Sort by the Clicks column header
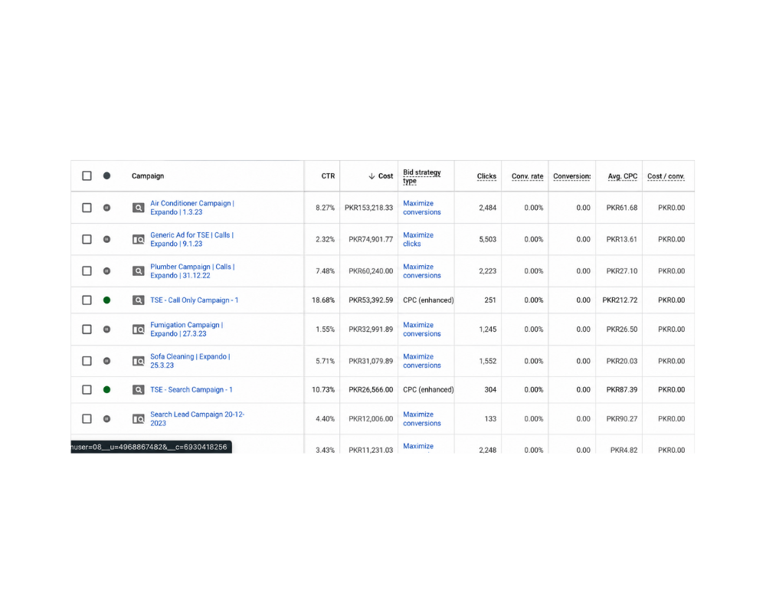 (x=486, y=176)
